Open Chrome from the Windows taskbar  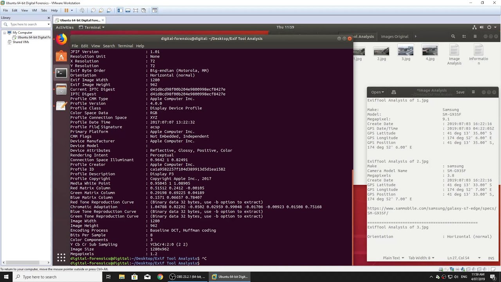click(x=160, y=277)
